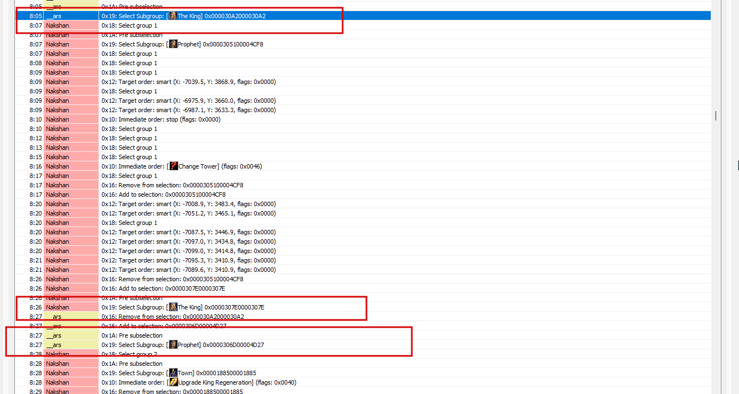Click the Prophet icon in the 8:07 Select Subgroup row
This screenshot has height=394, width=739.
coord(173,44)
